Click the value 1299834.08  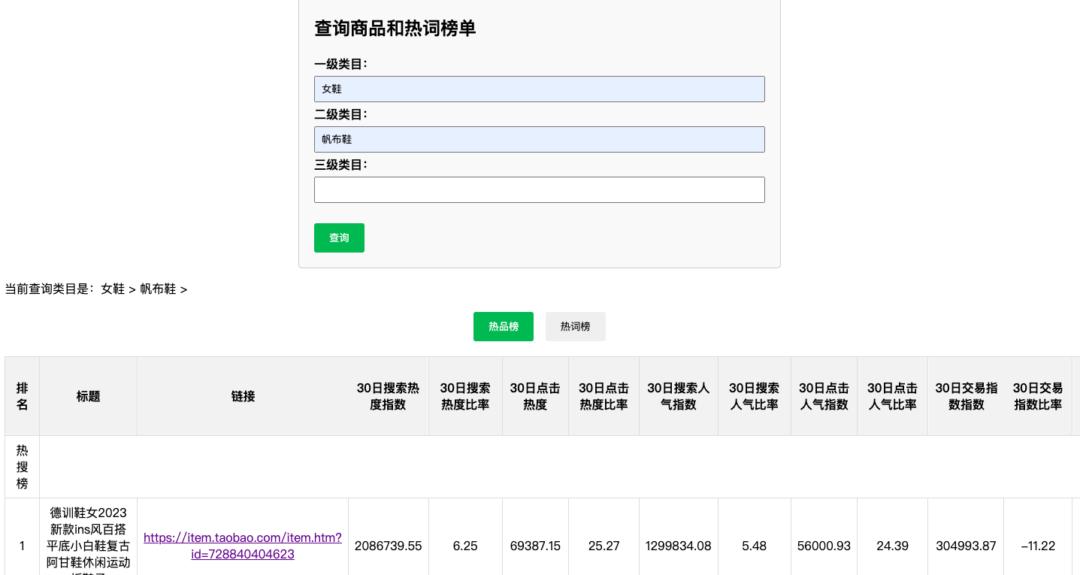click(x=679, y=546)
